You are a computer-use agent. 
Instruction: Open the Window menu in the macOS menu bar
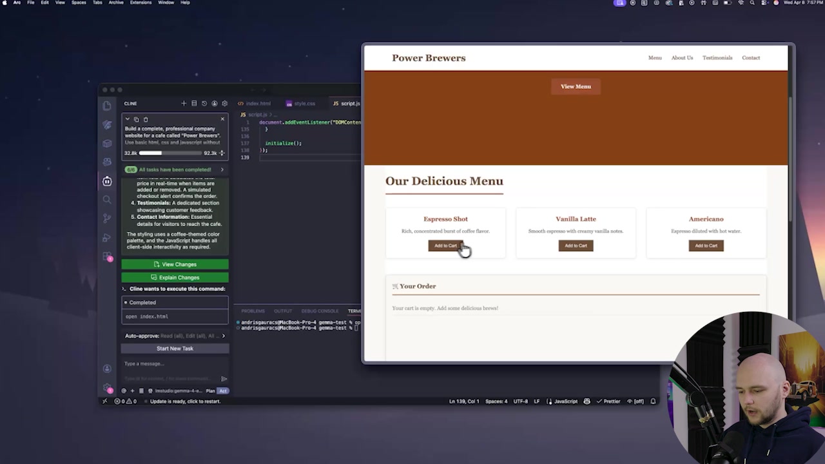[166, 3]
